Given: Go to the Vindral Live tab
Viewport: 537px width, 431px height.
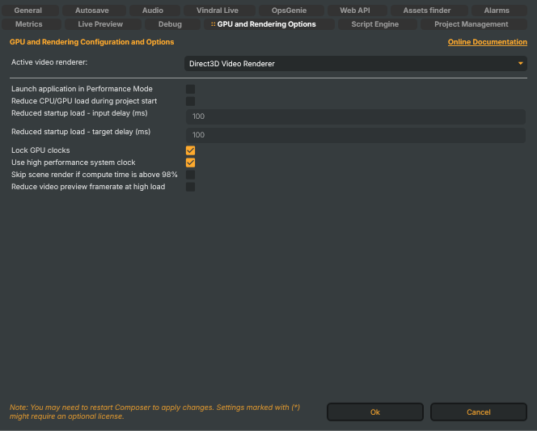Looking at the screenshot, I should tap(219, 11).
